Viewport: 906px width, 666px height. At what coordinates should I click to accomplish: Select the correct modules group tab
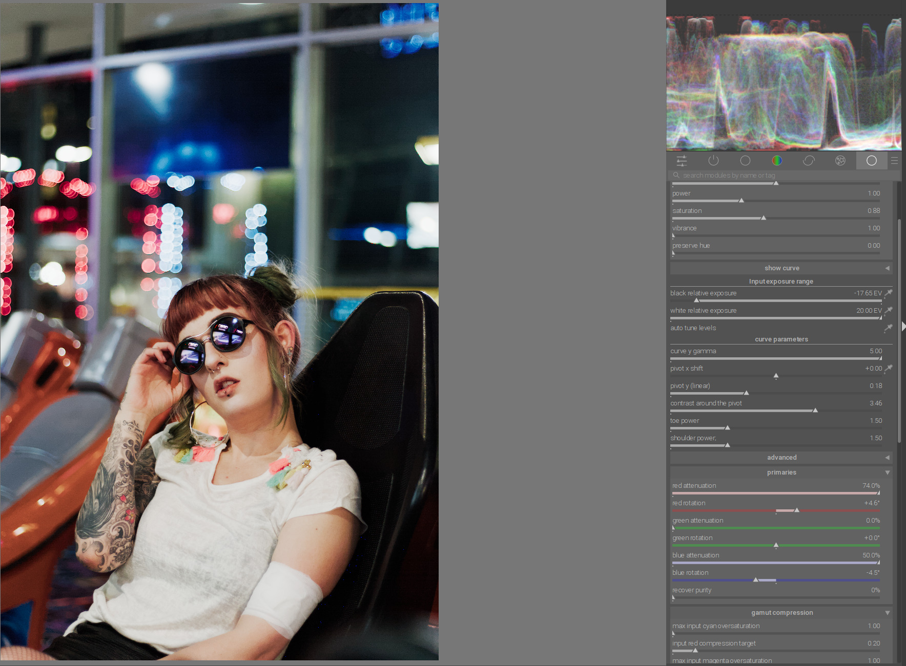(x=809, y=161)
